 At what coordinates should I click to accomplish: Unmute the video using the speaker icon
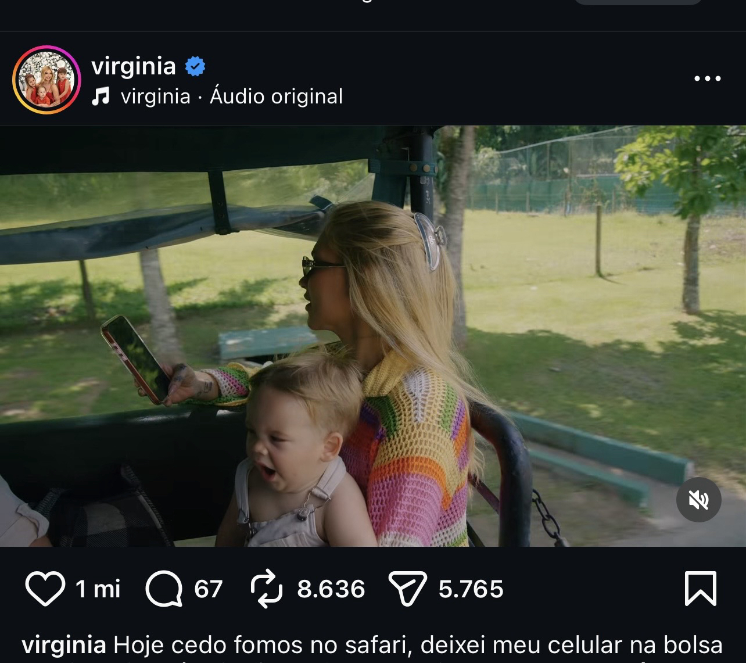[x=698, y=500]
